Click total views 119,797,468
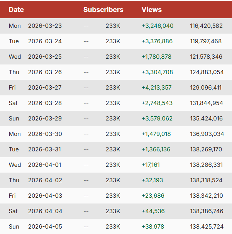The height and width of the screenshot is (234, 232). [206, 41]
